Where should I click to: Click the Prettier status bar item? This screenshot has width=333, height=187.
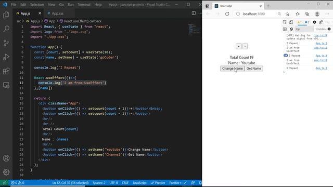click(x=158, y=182)
